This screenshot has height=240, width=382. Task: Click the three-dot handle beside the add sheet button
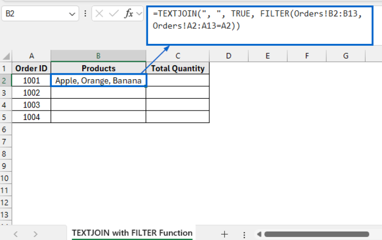(244, 234)
